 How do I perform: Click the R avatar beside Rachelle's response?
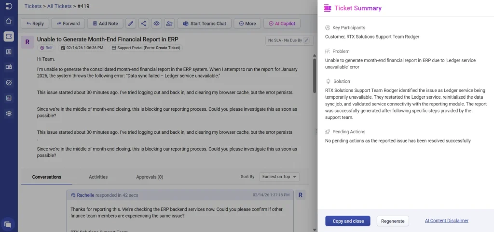pos(300,195)
